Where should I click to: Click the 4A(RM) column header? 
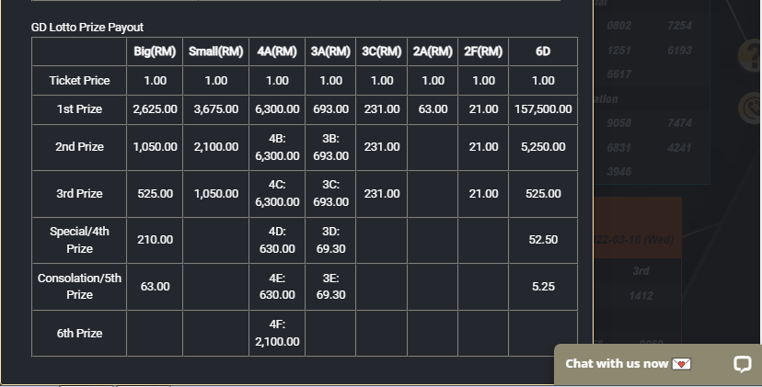[x=277, y=51]
